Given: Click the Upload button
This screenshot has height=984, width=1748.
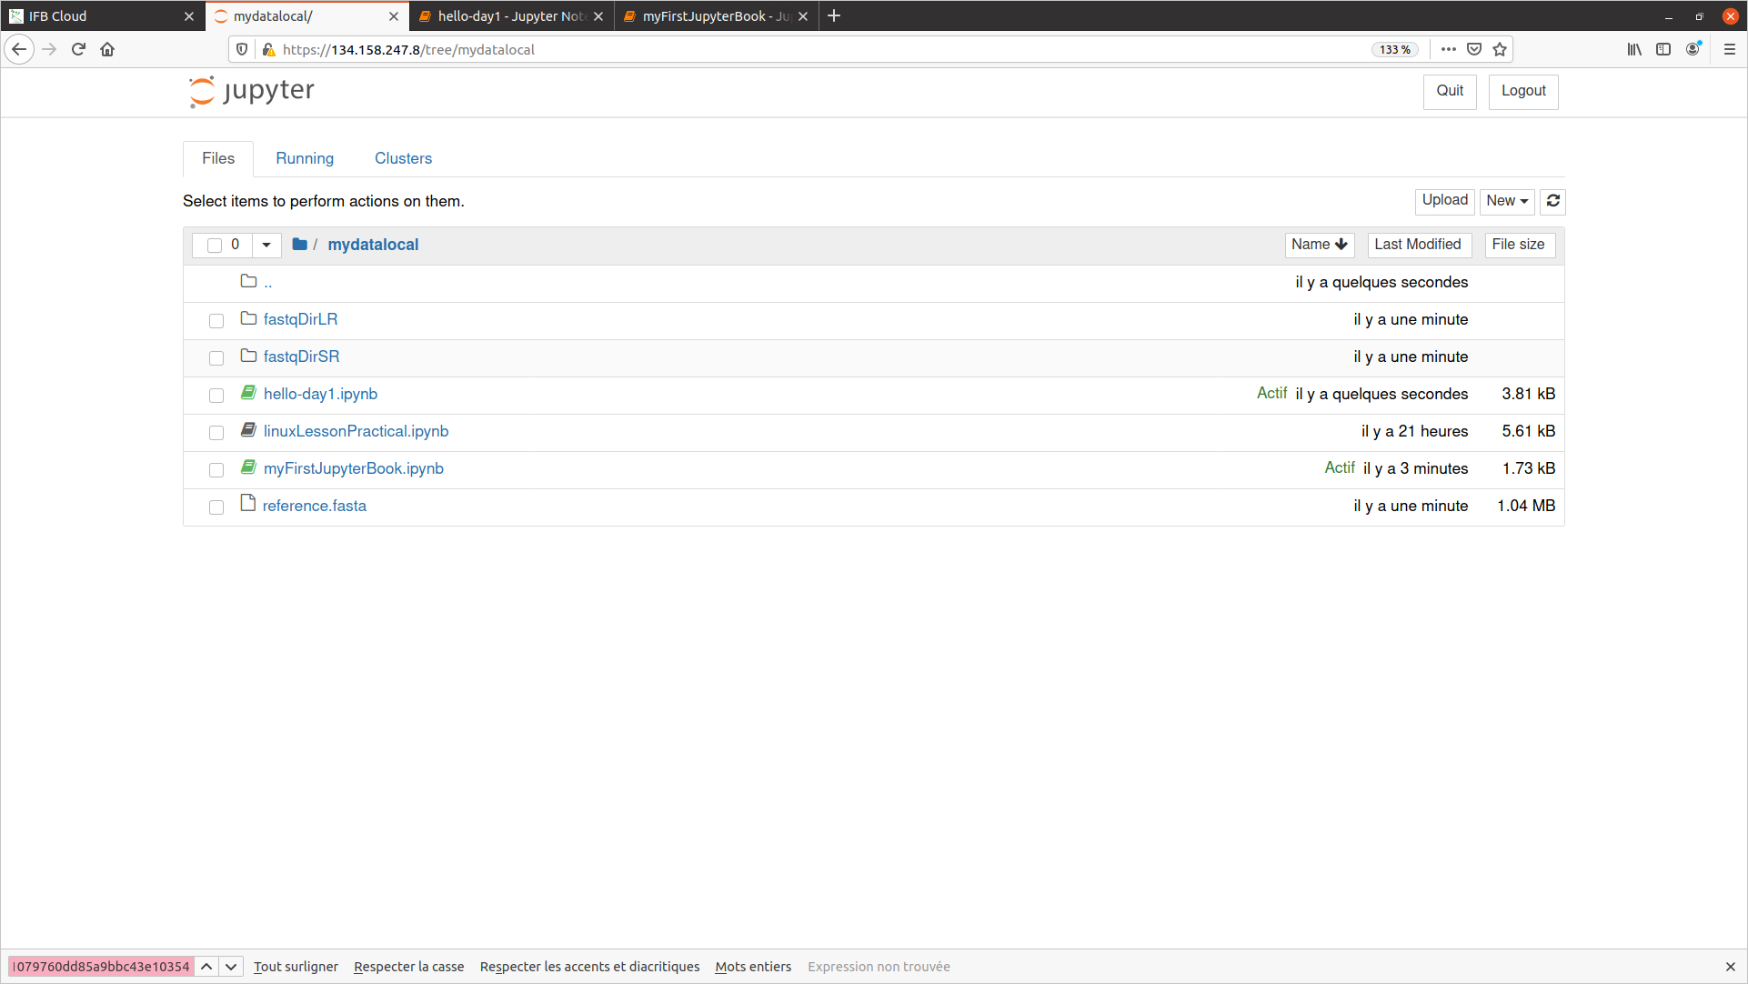Looking at the screenshot, I should coord(1444,201).
